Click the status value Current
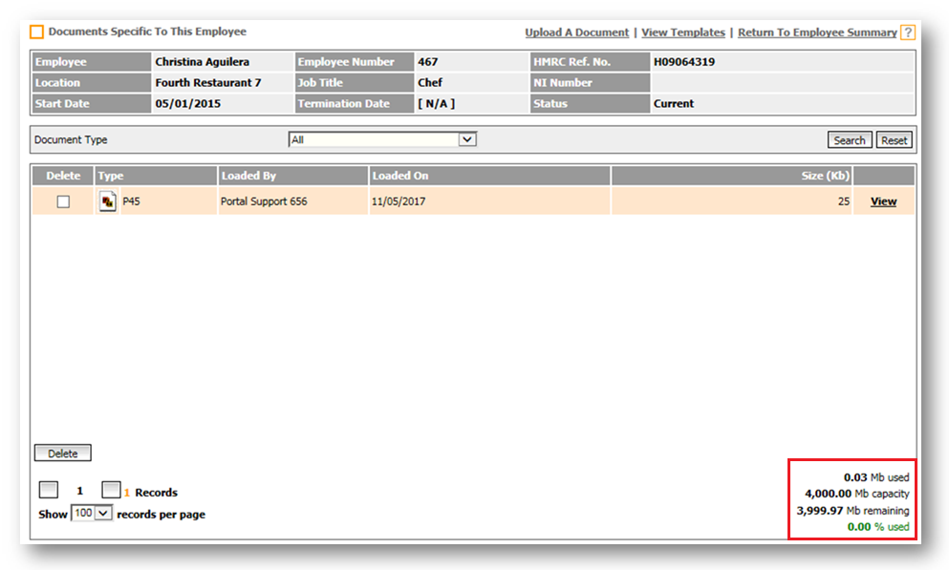The image size is (949, 570). (x=674, y=104)
